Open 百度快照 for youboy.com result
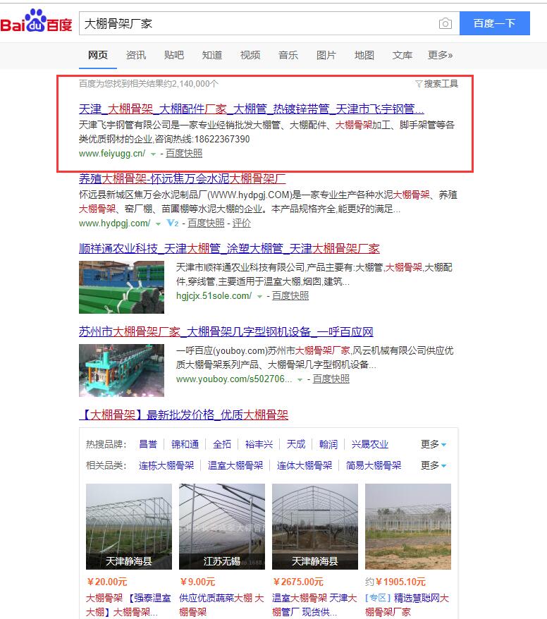547x619 pixels. coord(331,379)
